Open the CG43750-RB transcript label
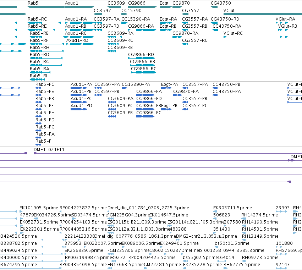This screenshot has height=270, width=302. (x=225, y=19)
